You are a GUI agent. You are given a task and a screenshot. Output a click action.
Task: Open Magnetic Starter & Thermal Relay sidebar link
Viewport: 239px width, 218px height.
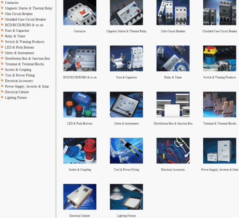29,8
